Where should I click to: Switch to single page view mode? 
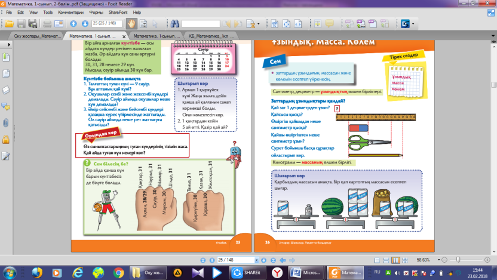(377, 260)
